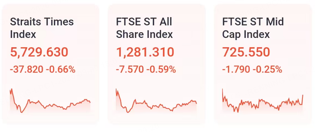
Task: Click the 1,281.310 index value
Action: pos(145,52)
